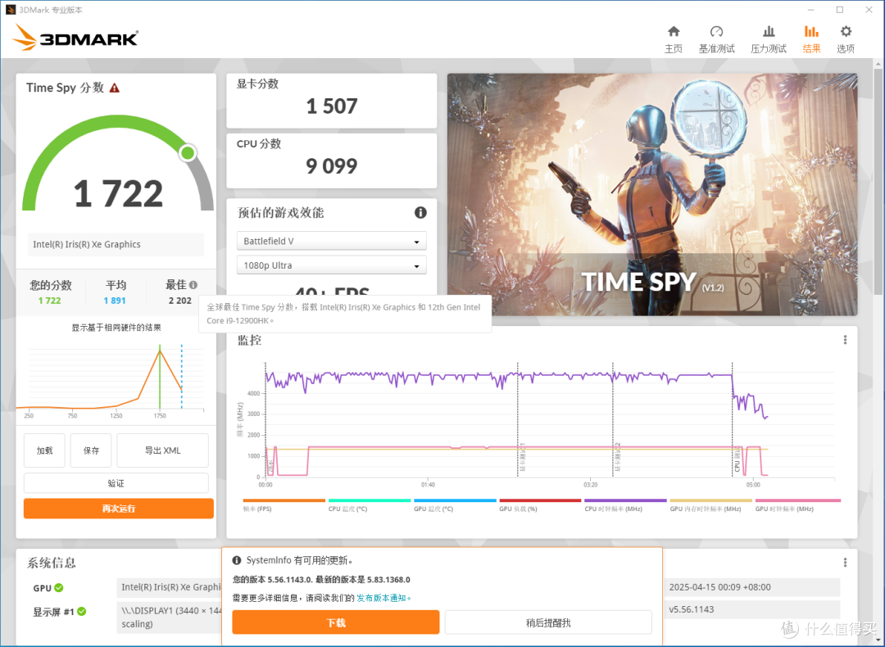This screenshot has width=885, height=647.
Task: Open the 基准测试 benchmarks tab
Action: coord(716,39)
